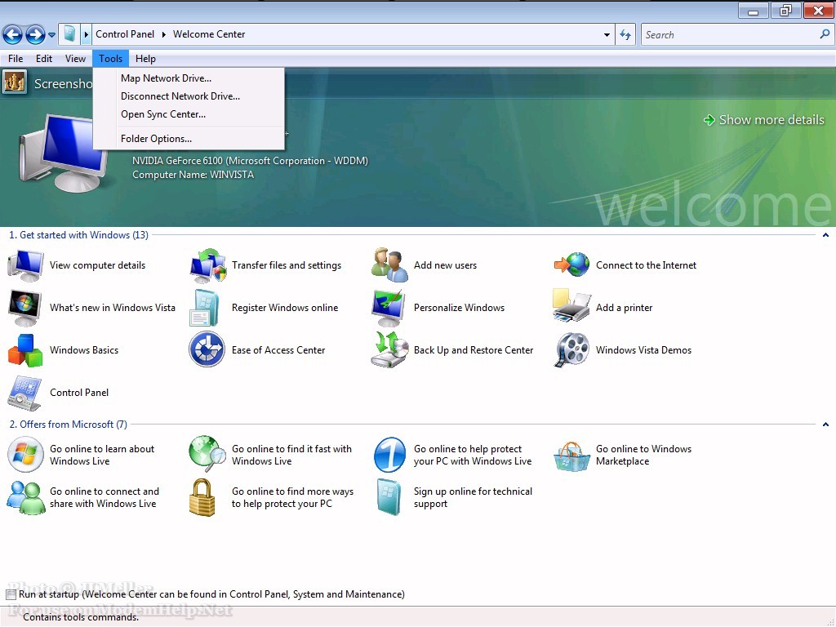
Task: Expand the Control Panel breadcrumb arrow
Action: [163, 34]
